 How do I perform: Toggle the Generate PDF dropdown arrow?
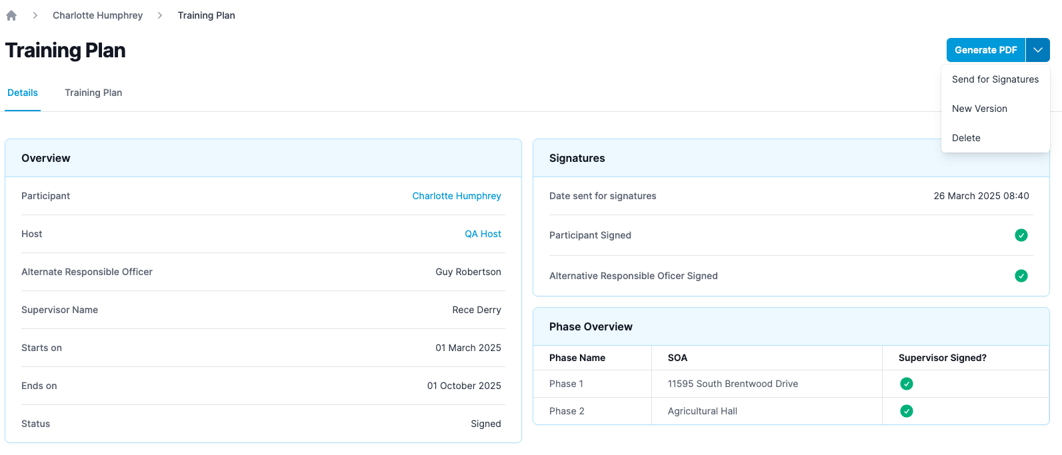[x=1037, y=50]
